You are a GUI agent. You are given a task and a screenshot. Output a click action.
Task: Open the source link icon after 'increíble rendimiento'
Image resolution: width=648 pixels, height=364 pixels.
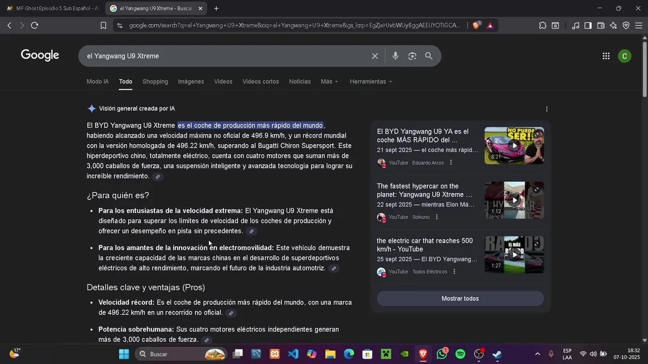click(x=158, y=176)
